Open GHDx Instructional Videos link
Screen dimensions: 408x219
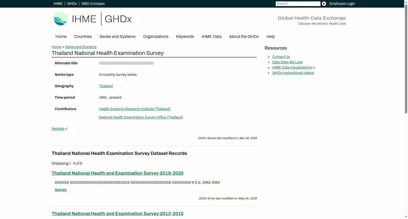point(293,73)
